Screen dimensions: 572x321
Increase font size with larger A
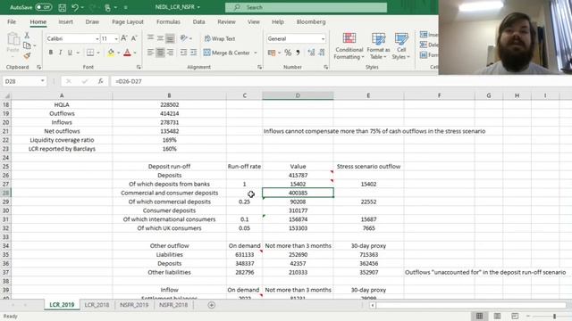click(123, 38)
